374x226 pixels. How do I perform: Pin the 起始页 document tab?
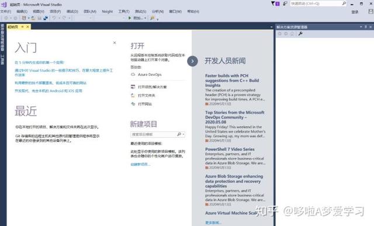point(22,27)
